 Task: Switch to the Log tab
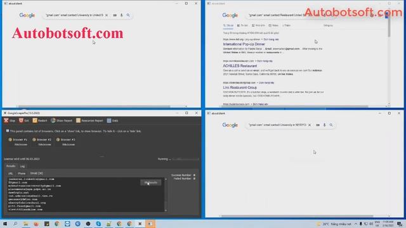[x=23, y=166]
